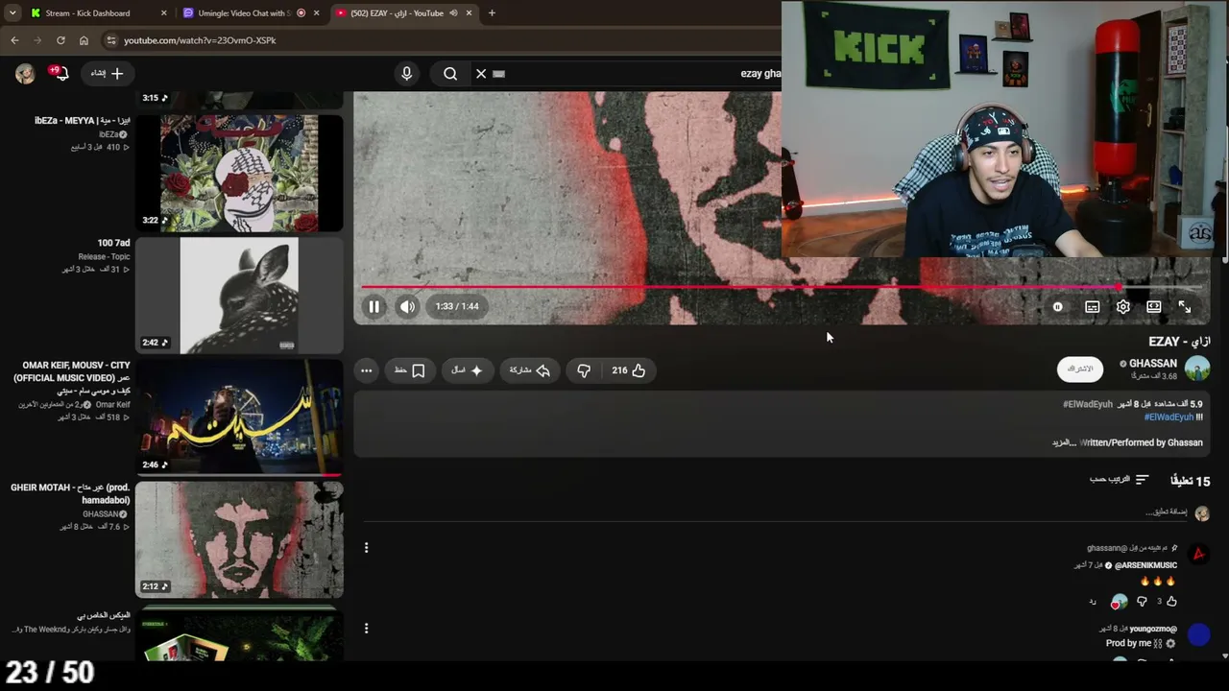
Task: Open OMAR KEIF, MOUSV - CITY thumbnail
Action: [239, 417]
